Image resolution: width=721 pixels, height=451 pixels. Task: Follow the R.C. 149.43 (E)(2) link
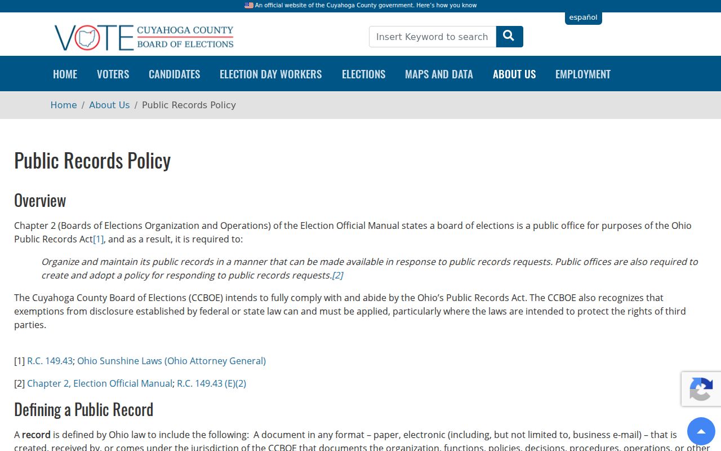(211, 383)
